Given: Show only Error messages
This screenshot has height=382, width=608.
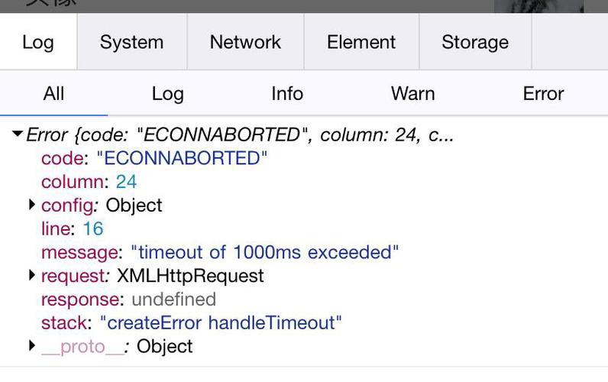Looking at the screenshot, I should pyautogui.click(x=543, y=93).
